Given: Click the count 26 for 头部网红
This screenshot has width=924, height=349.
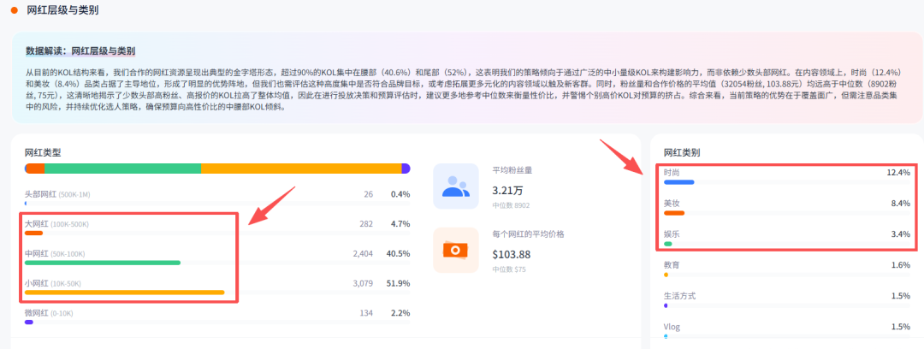Looking at the screenshot, I should (x=368, y=194).
